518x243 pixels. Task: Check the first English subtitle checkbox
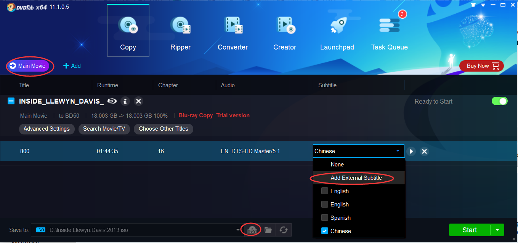click(x=325, y=191)
